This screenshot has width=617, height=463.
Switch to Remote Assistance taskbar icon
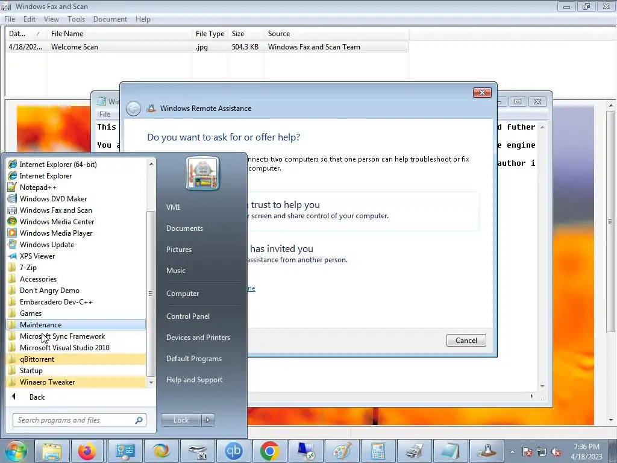coord(487,451)
